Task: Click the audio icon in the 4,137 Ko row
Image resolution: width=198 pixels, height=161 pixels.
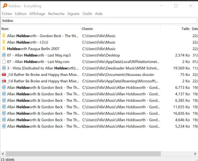Action: coord(4,94)
